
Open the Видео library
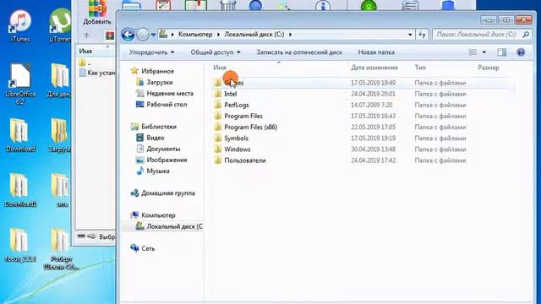point(156,138)
